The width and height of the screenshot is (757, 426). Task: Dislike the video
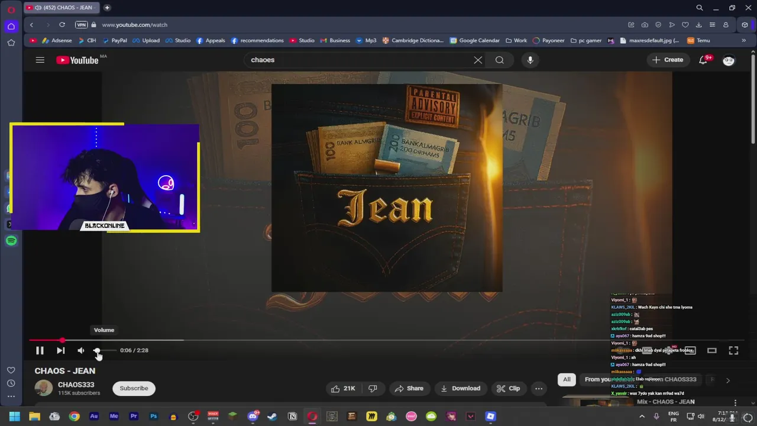click(x=373, y=388)
